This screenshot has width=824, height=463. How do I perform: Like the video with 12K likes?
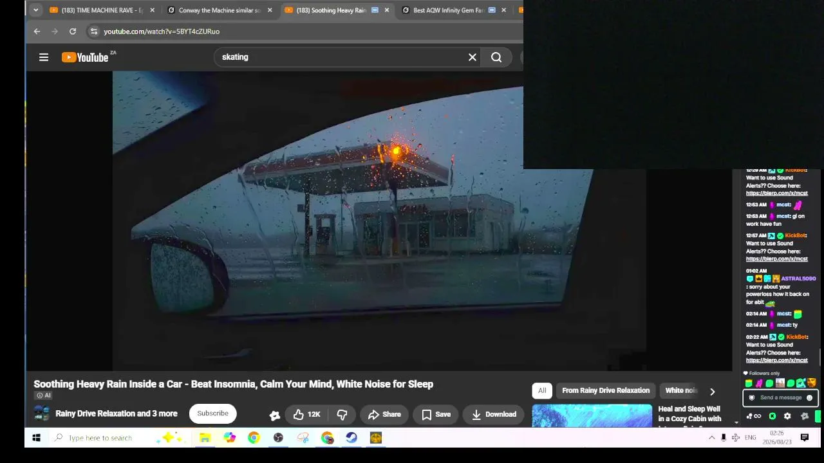(307, 415)
